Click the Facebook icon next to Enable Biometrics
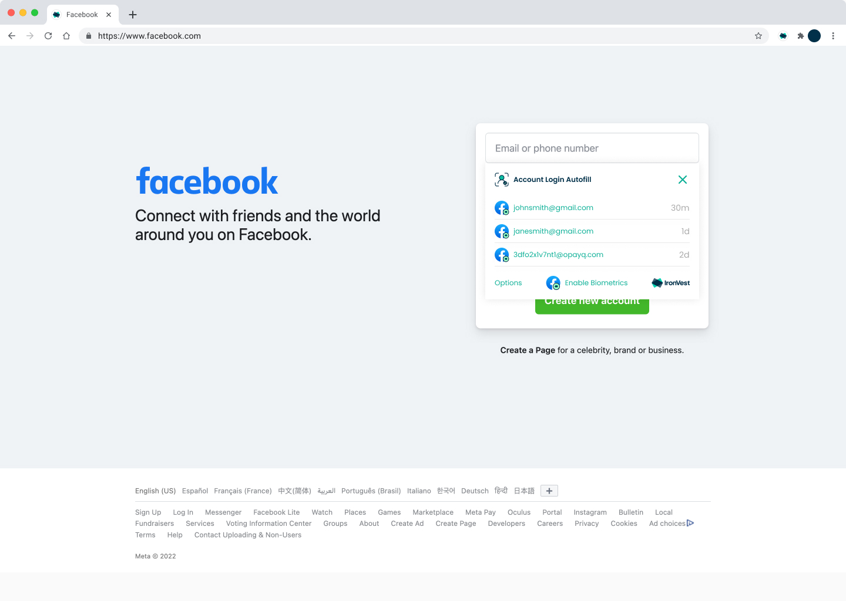846x601 pixels. [553, 283]
